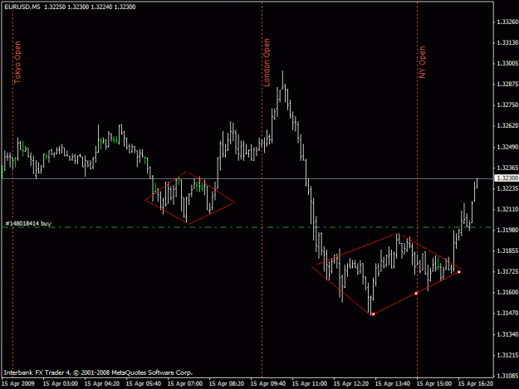Click price level 1.31855 on the scale
Screen dimensions: 519x389
click(507, 250)
